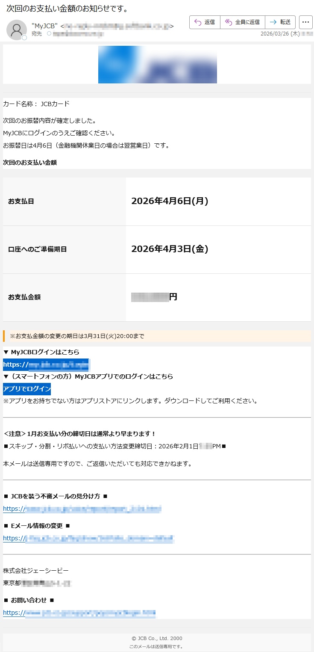
Task: Click the sender's avatar icon
Action: point(17,30)
